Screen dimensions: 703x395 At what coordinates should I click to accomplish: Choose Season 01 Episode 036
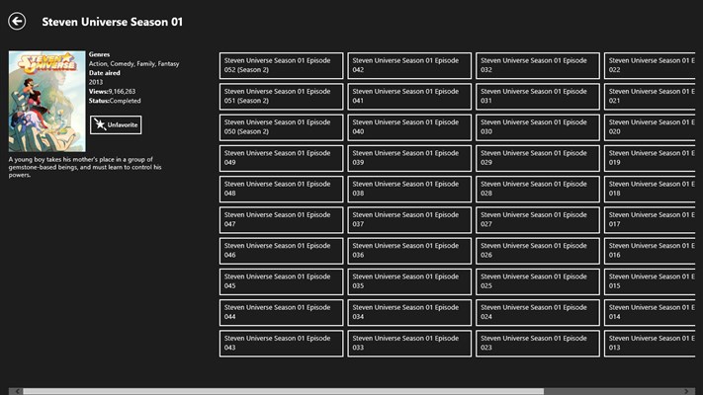[x=409, y=251]
